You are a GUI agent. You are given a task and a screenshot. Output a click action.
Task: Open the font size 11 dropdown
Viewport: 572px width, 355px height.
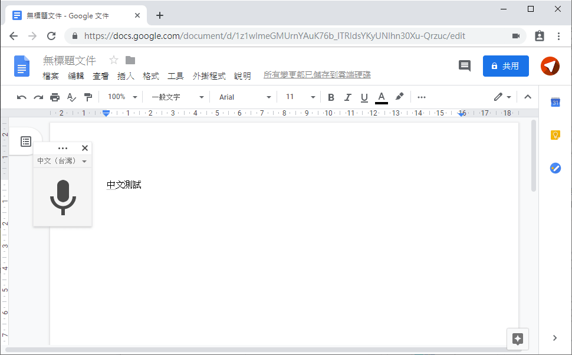(x=300, y=97)
